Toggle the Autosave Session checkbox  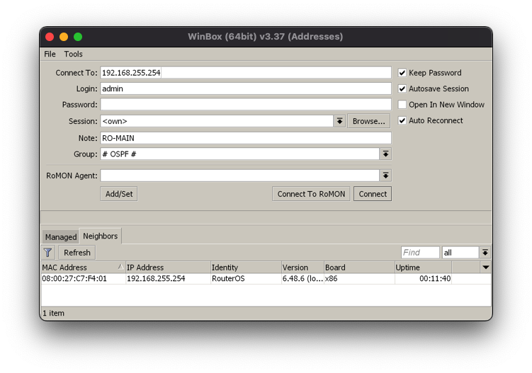[402, 89]
